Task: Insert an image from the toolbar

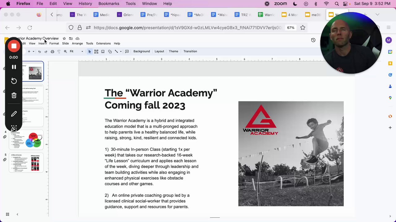Action: pos(103,51)
